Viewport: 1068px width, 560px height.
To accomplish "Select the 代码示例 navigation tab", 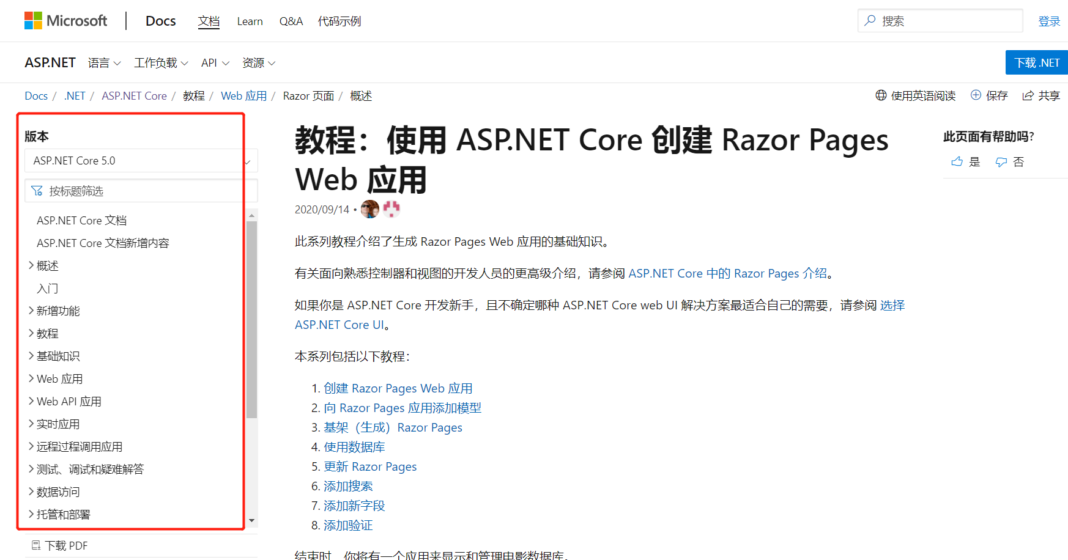I will pos(339,21).
